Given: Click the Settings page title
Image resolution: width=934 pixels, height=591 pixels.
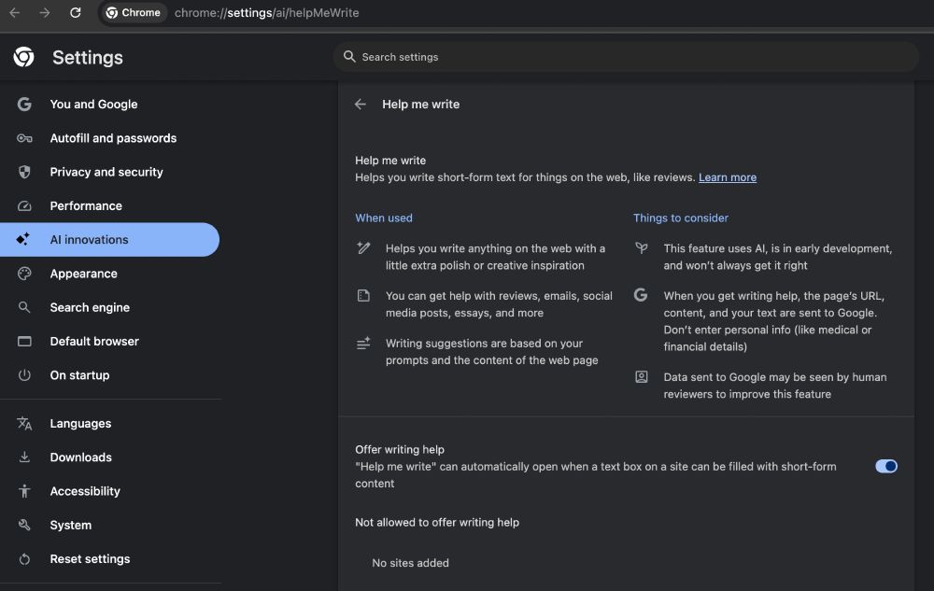Looking at the screenshot, I should (88, 58).
